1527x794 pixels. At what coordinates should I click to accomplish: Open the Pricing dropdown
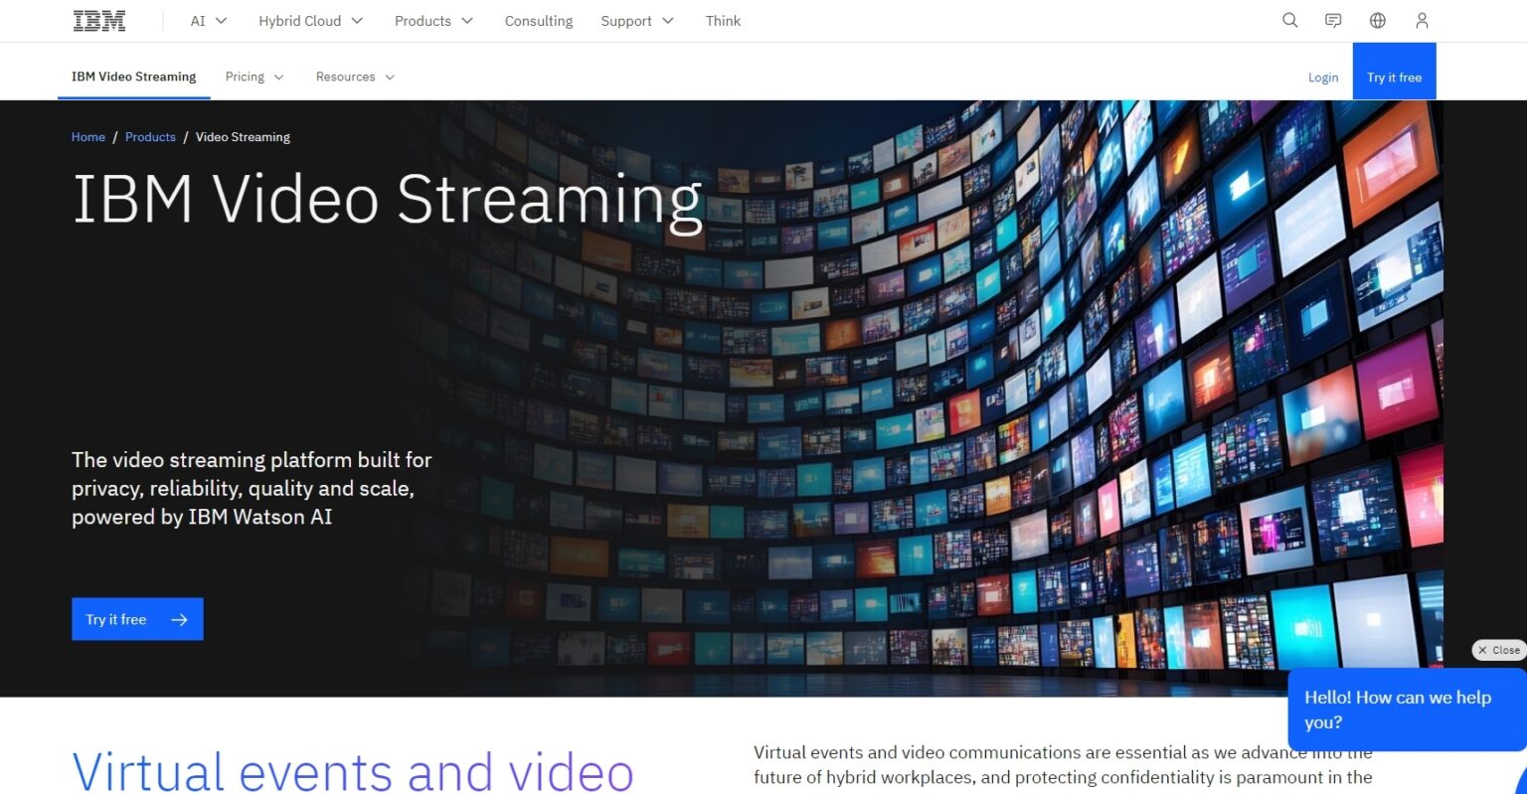[254, 77]
